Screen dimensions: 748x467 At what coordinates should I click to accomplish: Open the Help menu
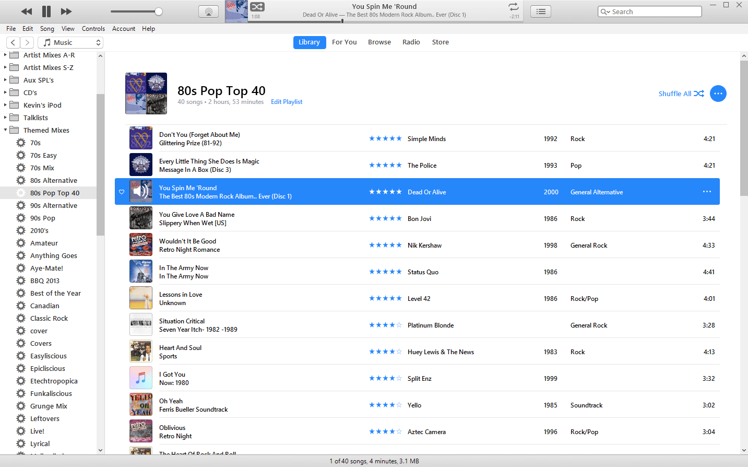click(x=148, y=29)
